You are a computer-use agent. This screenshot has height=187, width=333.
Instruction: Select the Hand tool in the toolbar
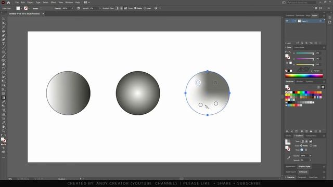tap(4, 127)
